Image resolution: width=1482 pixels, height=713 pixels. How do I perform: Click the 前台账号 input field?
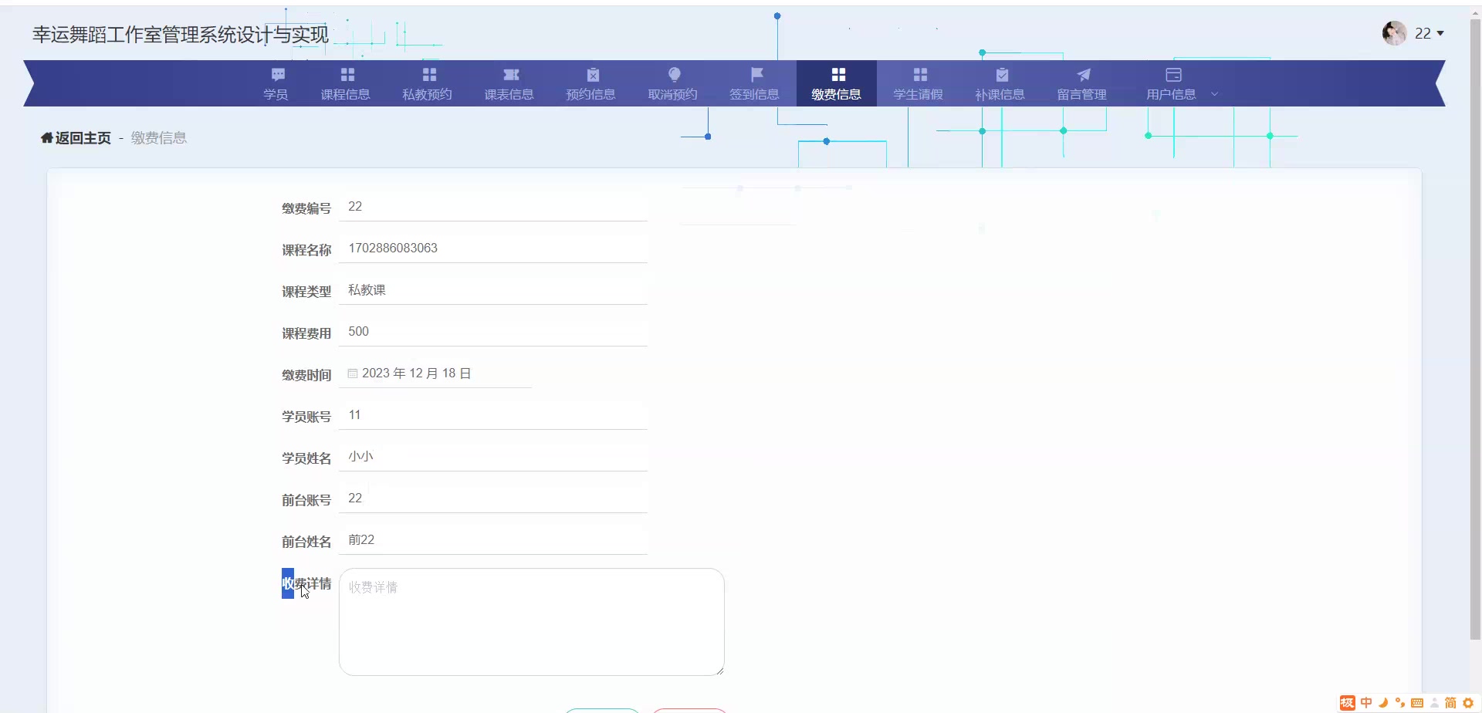click(x=493, y=498)
